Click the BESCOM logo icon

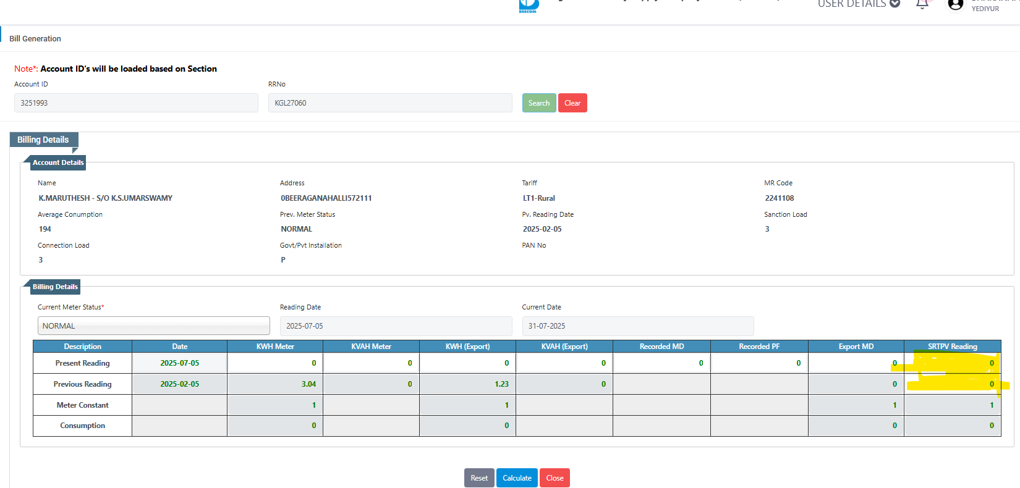click(529, 6)
